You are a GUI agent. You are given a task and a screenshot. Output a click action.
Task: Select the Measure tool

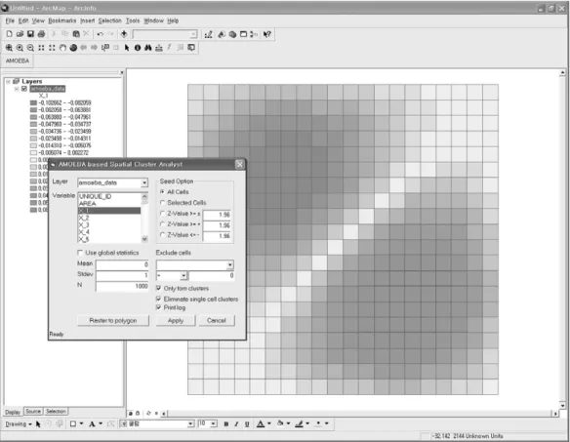(159, 48)
